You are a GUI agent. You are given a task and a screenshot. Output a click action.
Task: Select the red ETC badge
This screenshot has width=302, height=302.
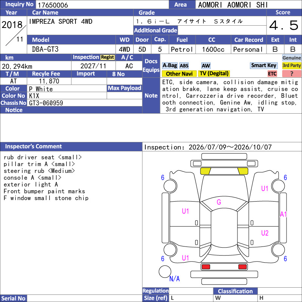point(272,74)
